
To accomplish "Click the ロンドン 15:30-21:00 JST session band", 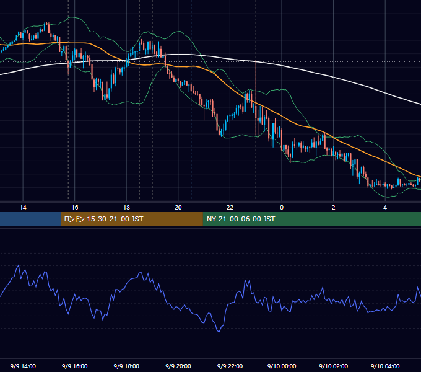I will click(x=131, y=219).
